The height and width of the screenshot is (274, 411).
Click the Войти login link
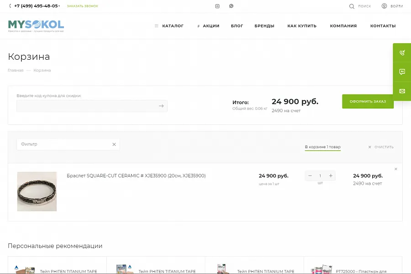[396, 6]
